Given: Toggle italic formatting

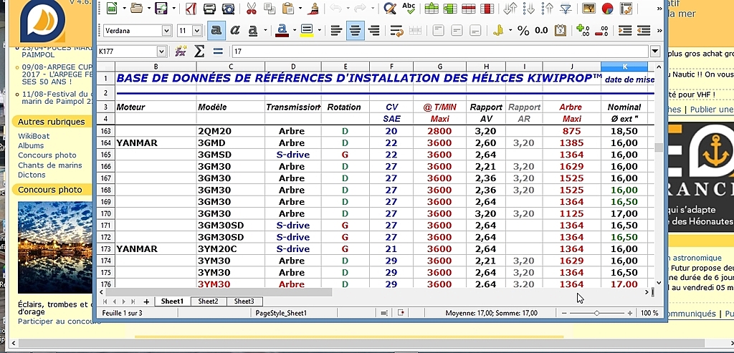Looking at the screenshot, I should (235, 31).
